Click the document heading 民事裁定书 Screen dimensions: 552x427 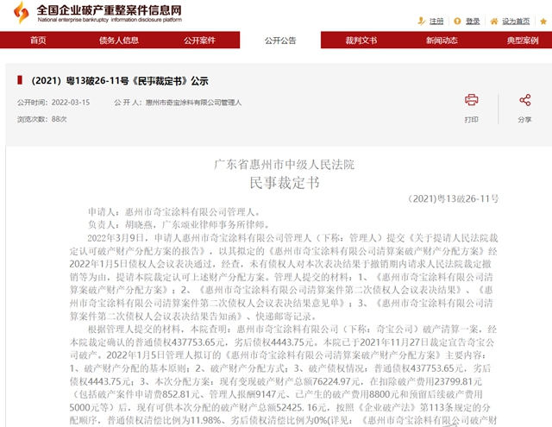click(x=285, y=183)
